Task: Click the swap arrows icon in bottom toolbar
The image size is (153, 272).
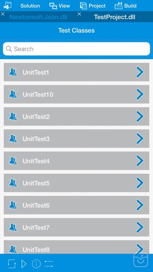Action: pos(49,264)
